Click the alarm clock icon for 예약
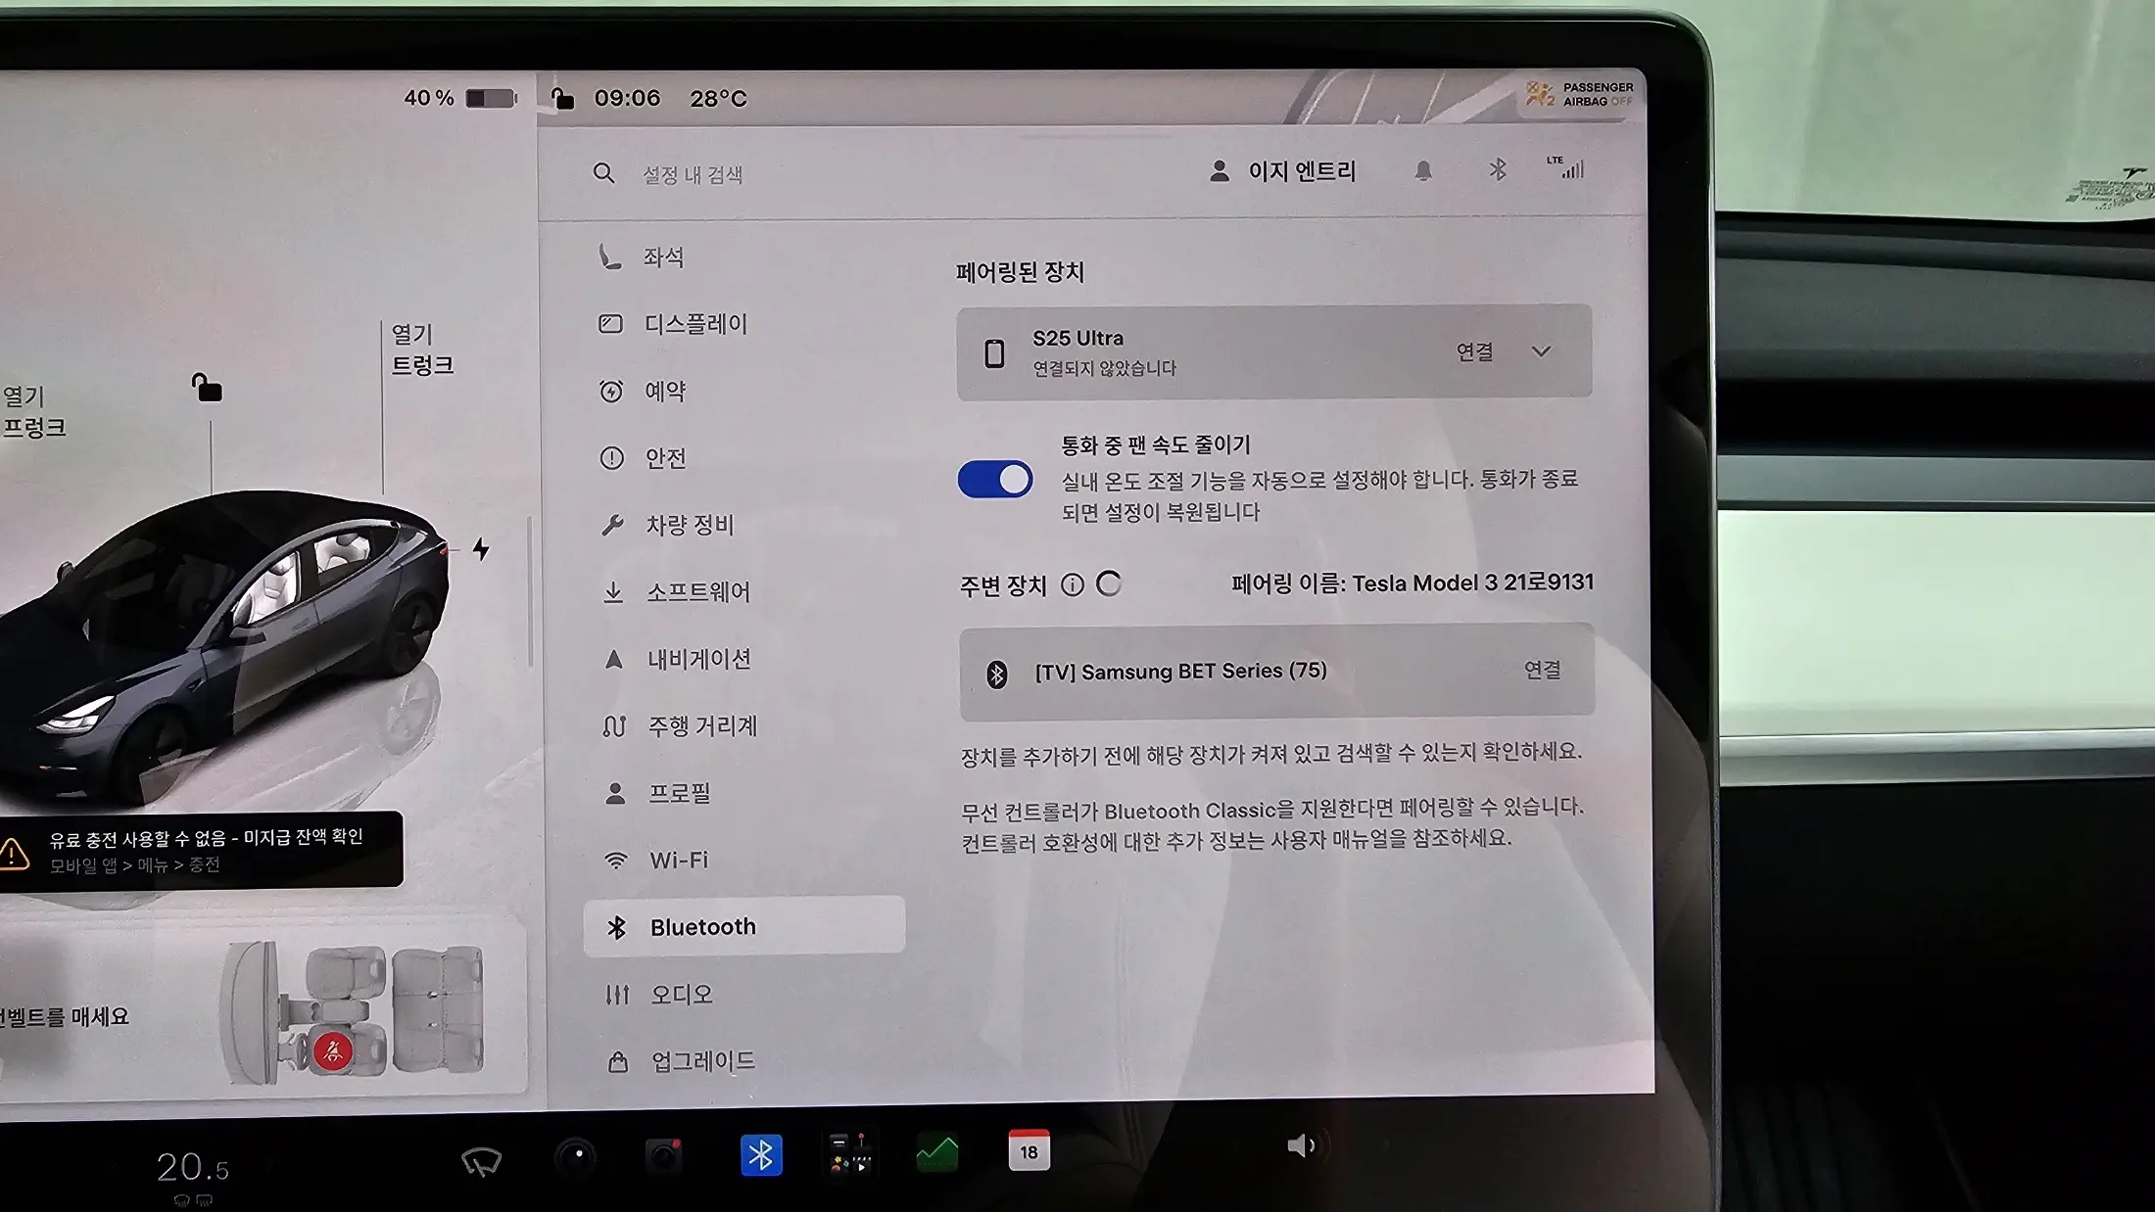The image size is (2155, 1212). [611, 391]
